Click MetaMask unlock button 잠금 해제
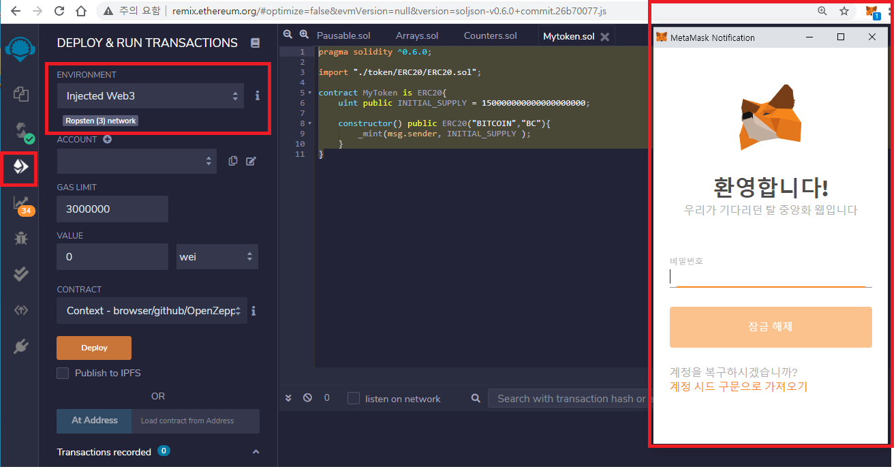Viewport: 896px width, 469px height. [771, 327]
